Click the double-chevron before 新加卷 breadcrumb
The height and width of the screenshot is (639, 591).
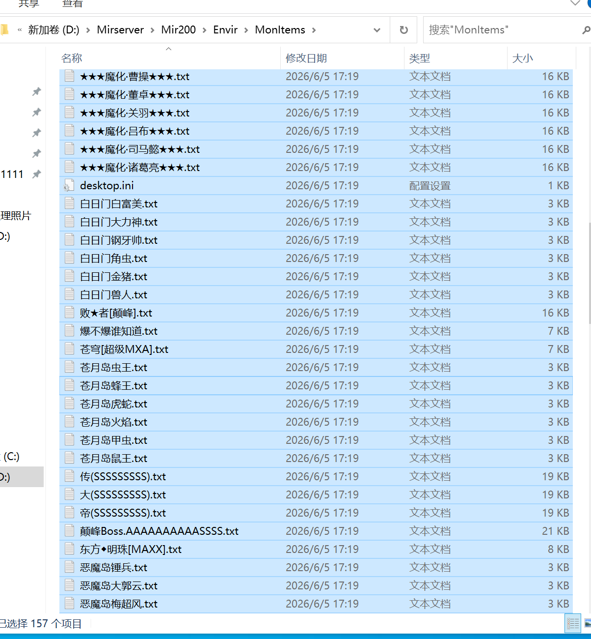[x=20, y=30]
